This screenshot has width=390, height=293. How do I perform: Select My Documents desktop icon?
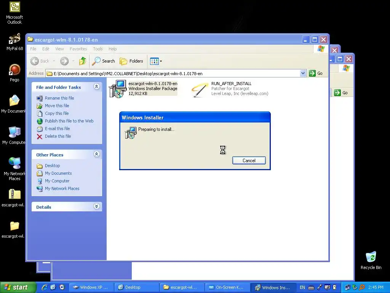pyautogui.click(x=13, y=104)
